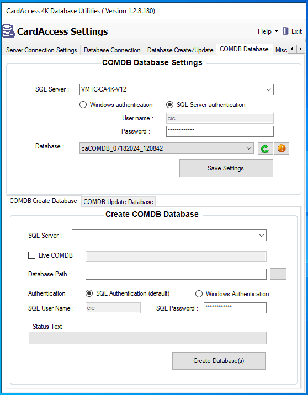Select SQL Server authentication radio button

(x=170, y=105)
